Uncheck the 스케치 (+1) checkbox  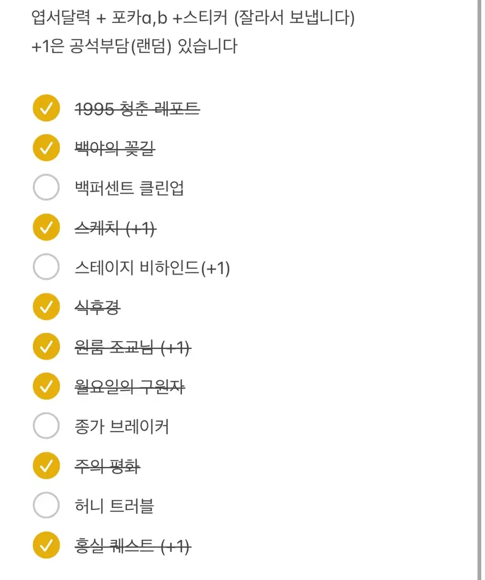[46, 227]
